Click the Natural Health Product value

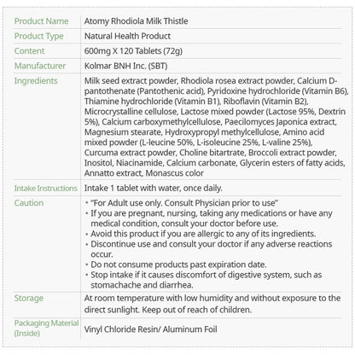(x=127, y=36)
